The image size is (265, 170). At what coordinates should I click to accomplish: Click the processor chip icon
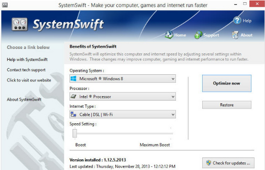(73, 97)
